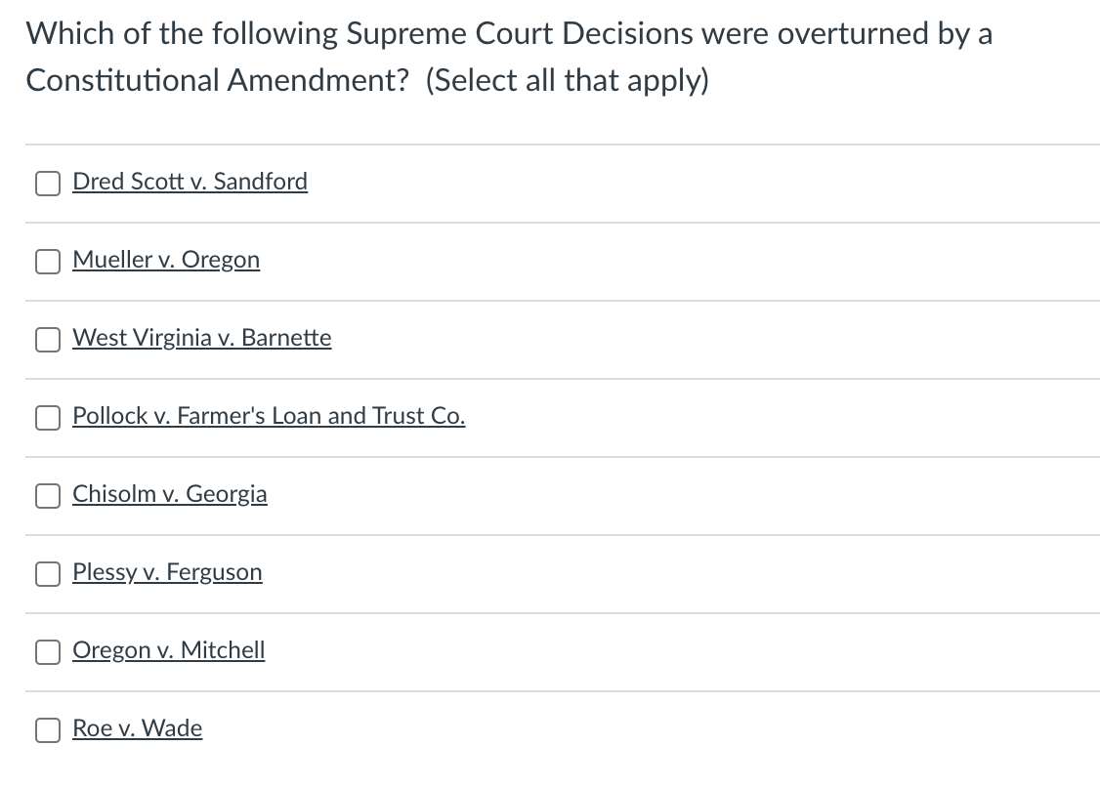Check the West Virginia v. Barnette checkbox

point(47,340)
